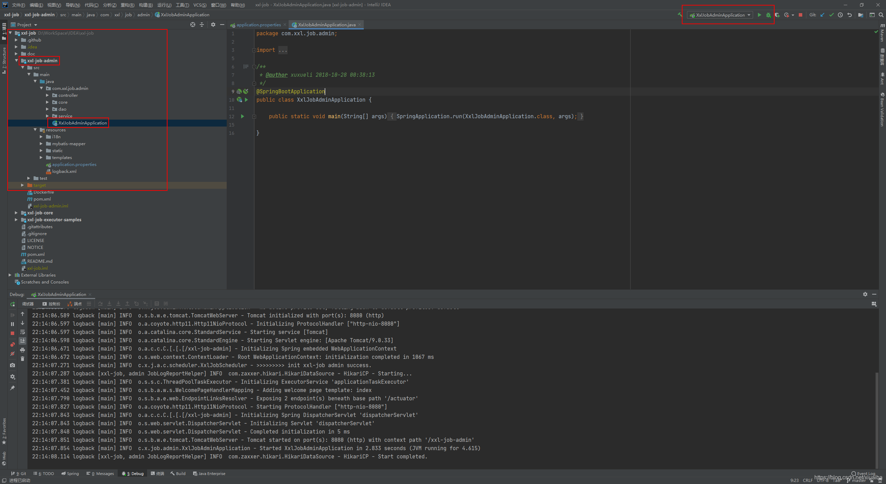
Task: Select the application.properties tab
Action: (258, 25)
